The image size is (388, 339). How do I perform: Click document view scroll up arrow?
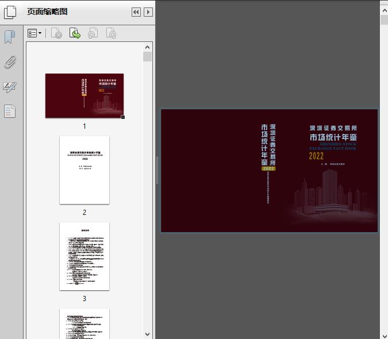point(385,10)
